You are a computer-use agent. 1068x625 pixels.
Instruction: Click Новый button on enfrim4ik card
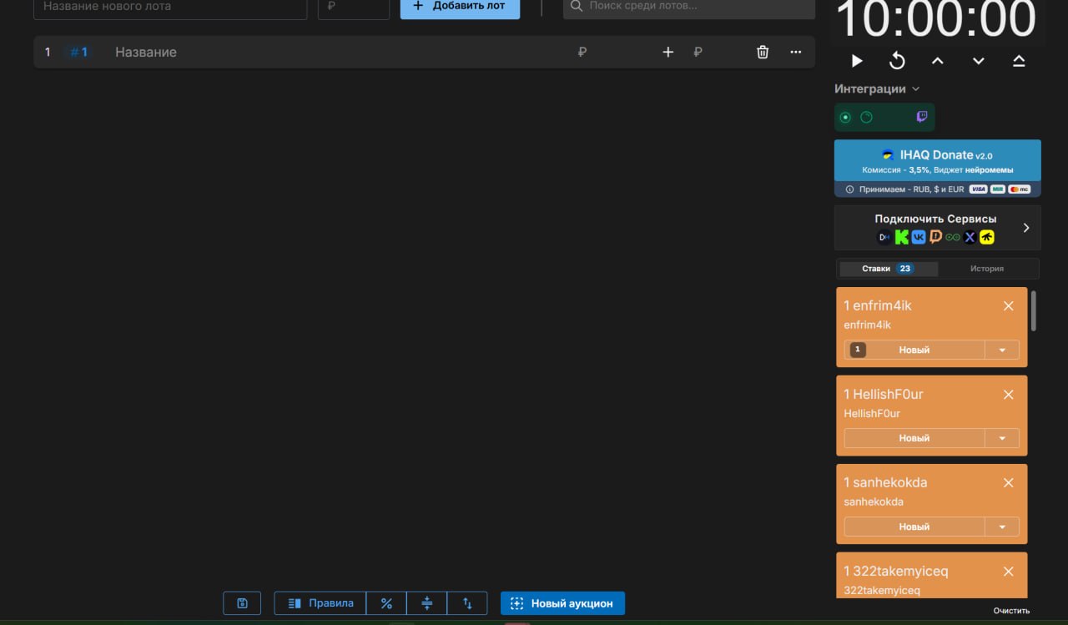(x=914, y=350)
